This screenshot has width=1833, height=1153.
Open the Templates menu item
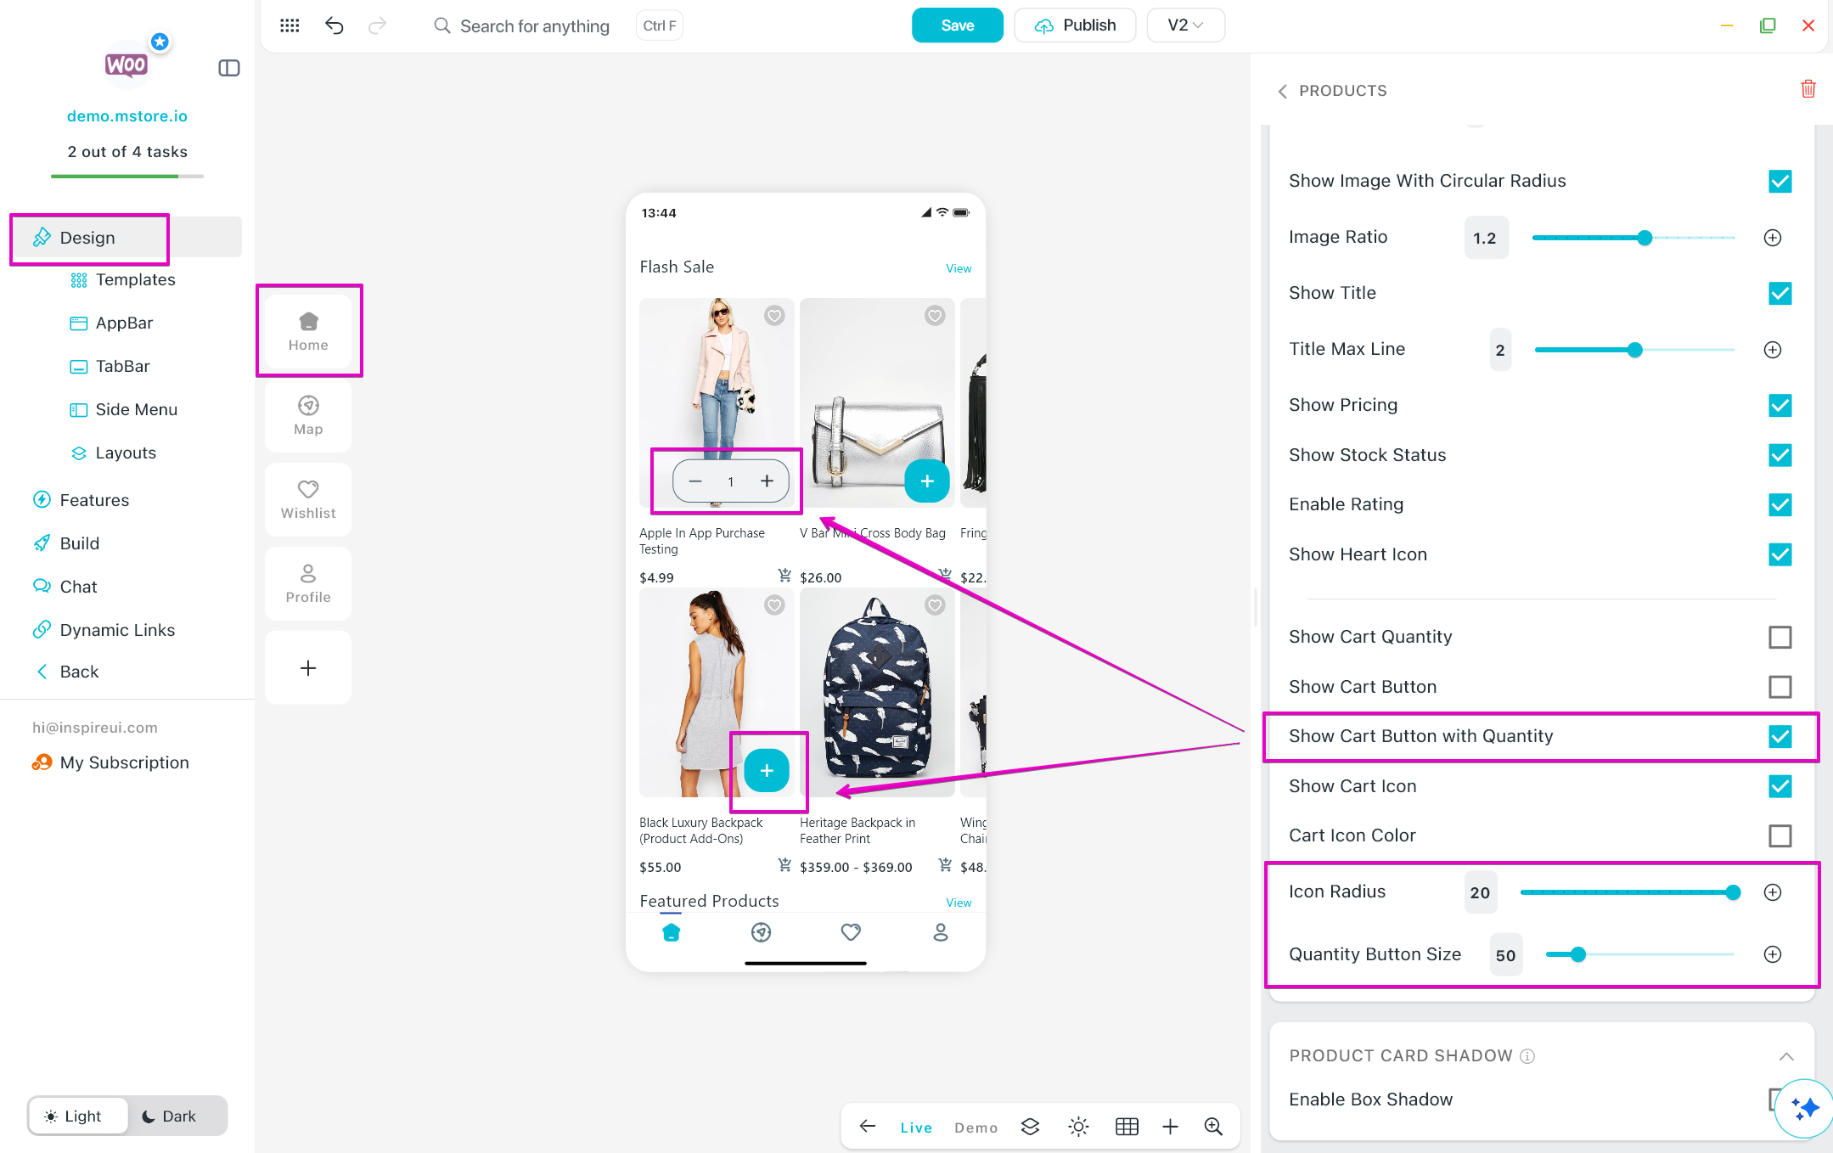(x=135, y=280)
